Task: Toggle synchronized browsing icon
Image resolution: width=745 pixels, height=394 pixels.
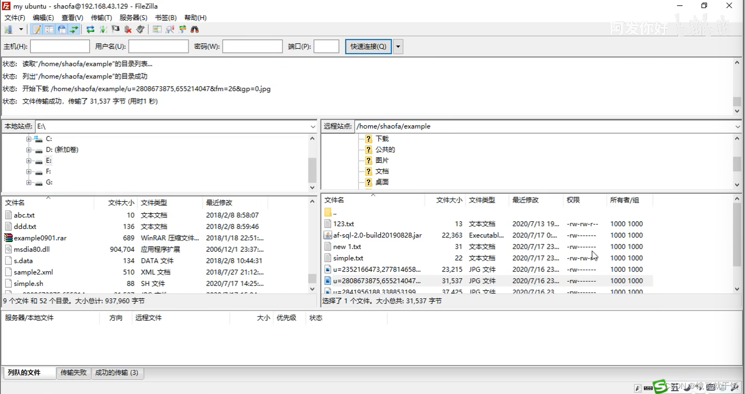Action: coord(182,29)
